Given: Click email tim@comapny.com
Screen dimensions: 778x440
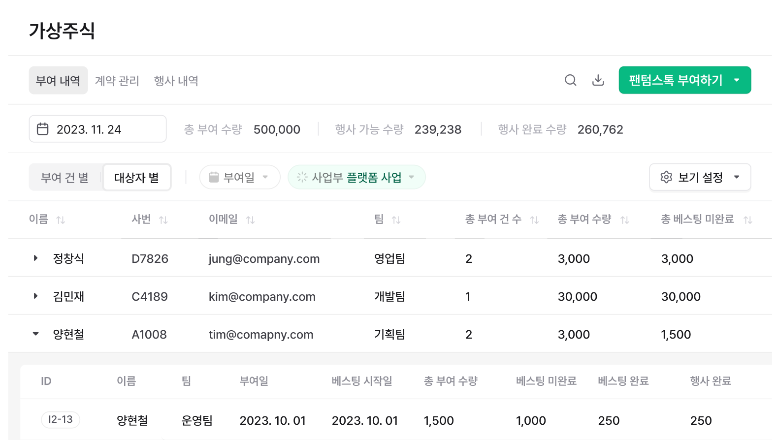Looking at the screenshot, I should [261, 334].
